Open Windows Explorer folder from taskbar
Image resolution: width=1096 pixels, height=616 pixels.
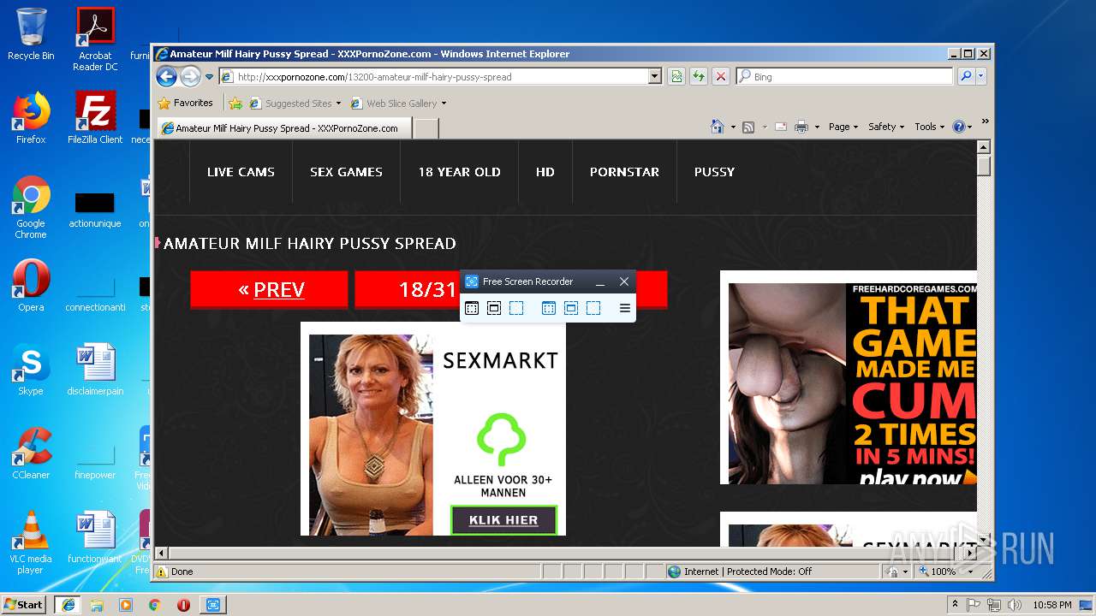[97, 605]
